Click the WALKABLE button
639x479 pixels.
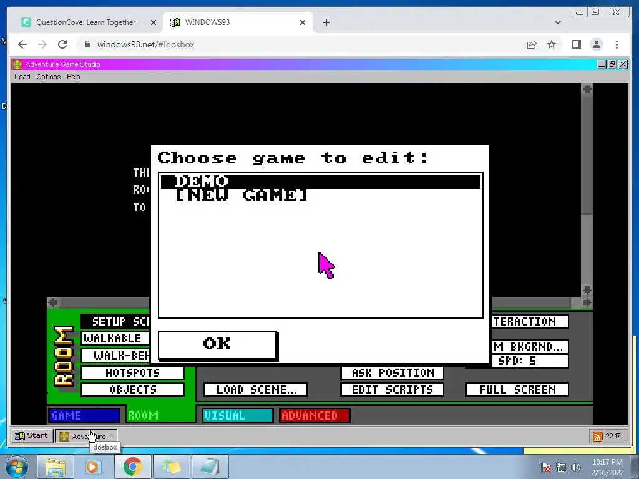(x=115, y=339)
